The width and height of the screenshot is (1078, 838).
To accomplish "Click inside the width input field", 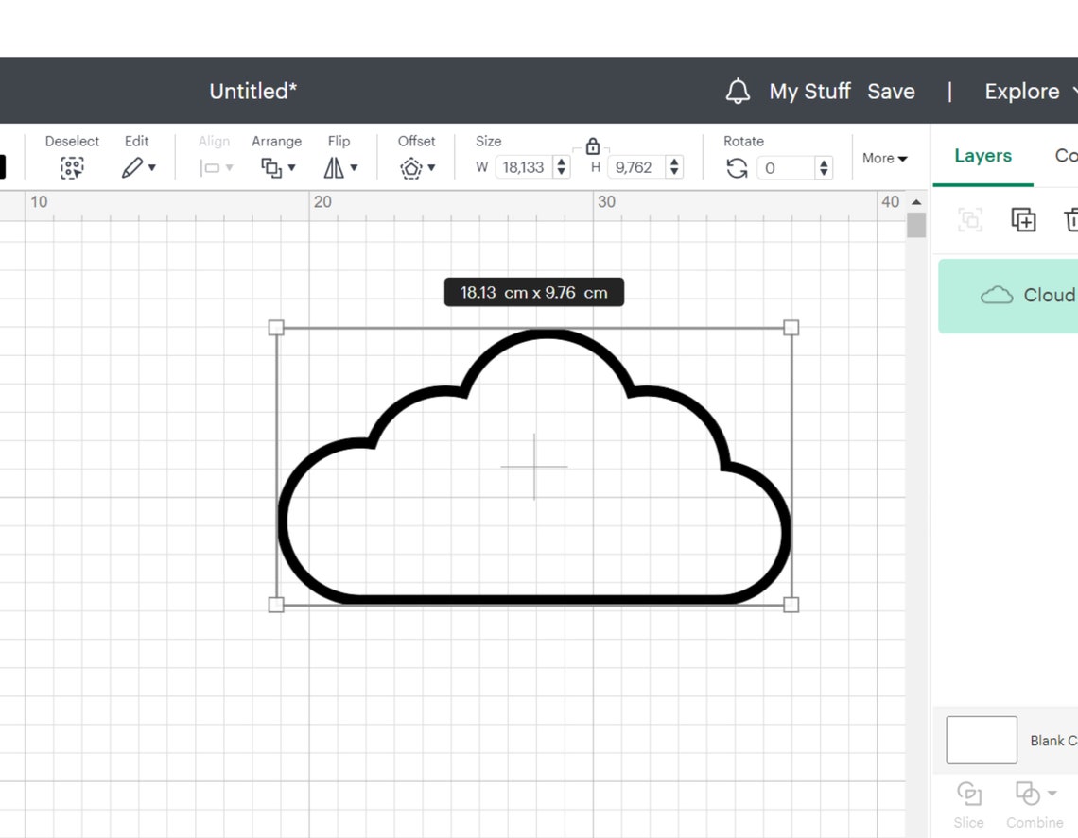I will [526, 166].
